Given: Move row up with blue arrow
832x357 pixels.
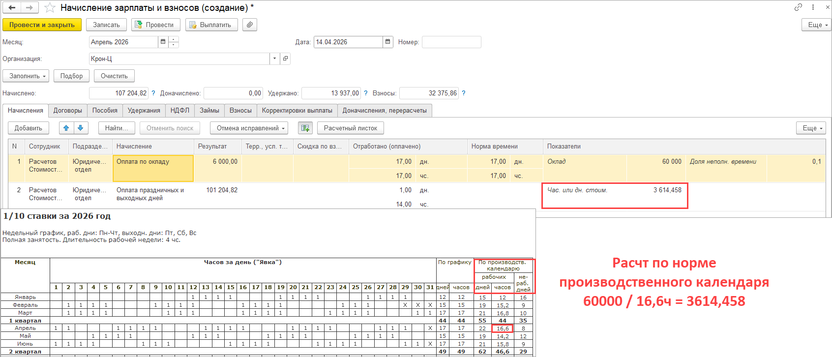Looking at the screenshot, I should (x=66, y=128).
